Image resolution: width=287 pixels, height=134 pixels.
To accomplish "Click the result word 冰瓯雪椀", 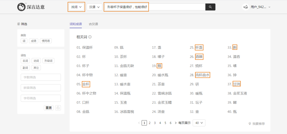I will point(127,112).
